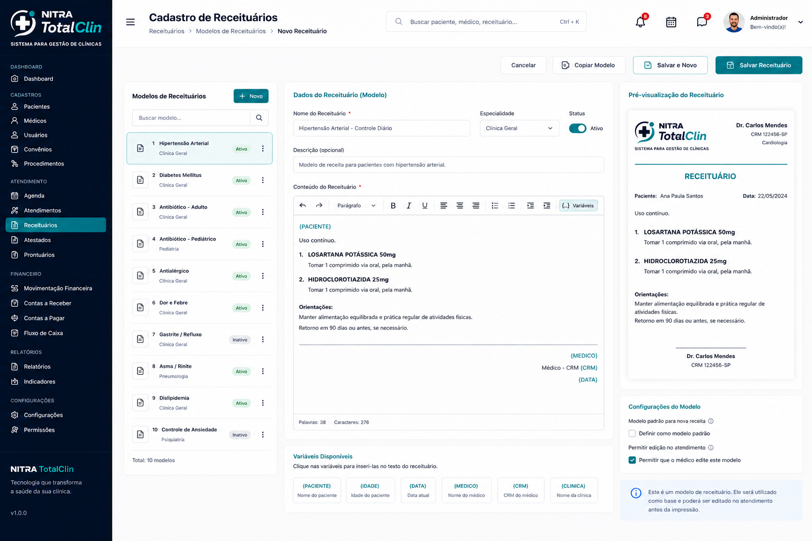Click the undo arrow in editor toolbar
The height and width of the screenshot is (541, 812).
point(302,206)
